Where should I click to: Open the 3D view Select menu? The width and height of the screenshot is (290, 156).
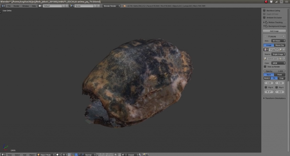[x=17, y=155]
